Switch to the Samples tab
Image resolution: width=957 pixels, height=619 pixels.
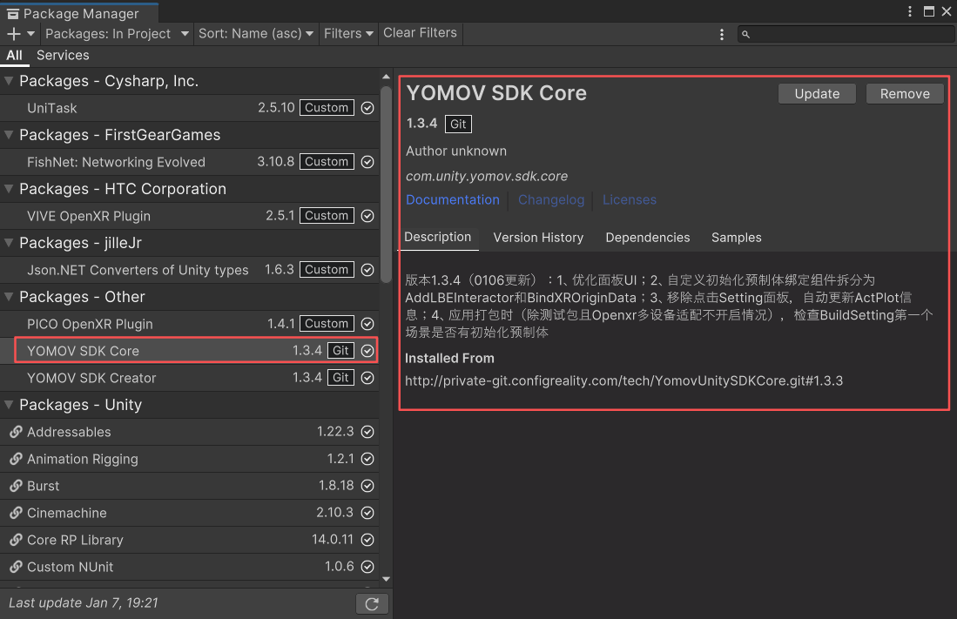[736, 238]
